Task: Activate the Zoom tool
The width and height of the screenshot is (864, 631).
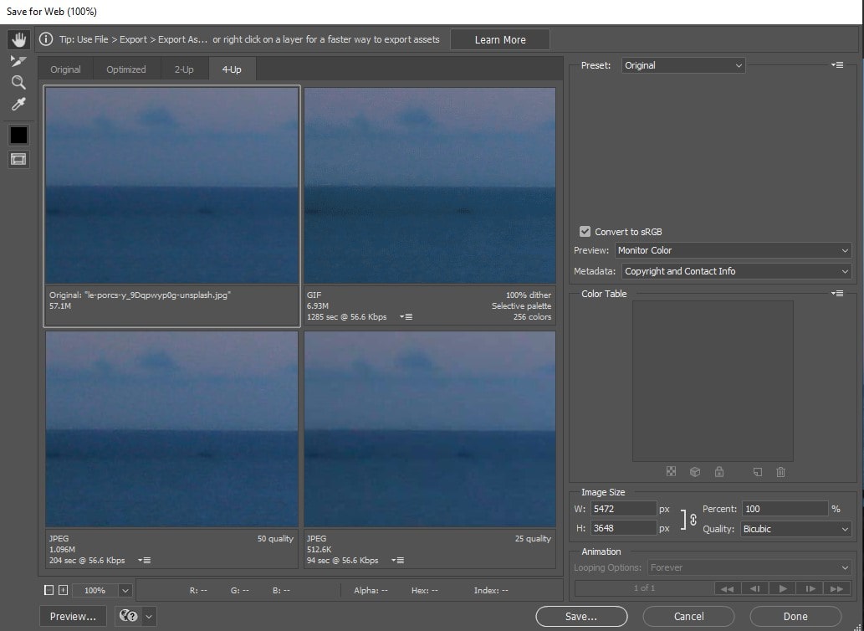Action: [18, 82]
